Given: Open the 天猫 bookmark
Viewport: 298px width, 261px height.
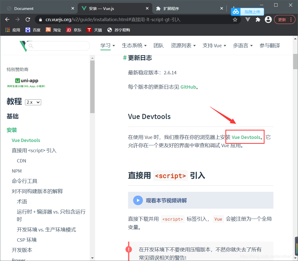Looking at the screenshot, I should [94, 30].
